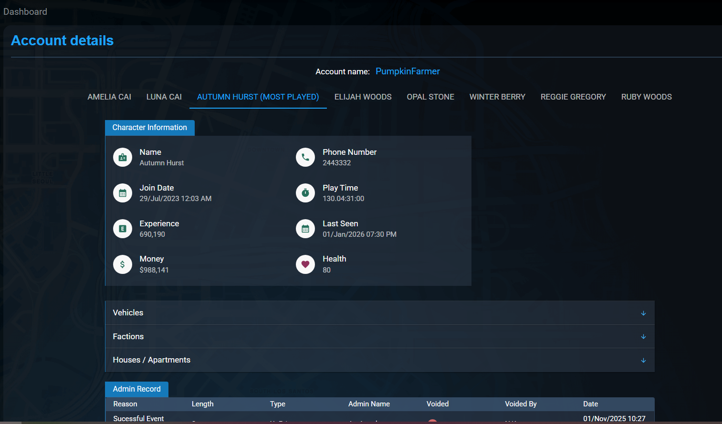Click the join date 29/Jul/2023 12:03 AM

176,199
